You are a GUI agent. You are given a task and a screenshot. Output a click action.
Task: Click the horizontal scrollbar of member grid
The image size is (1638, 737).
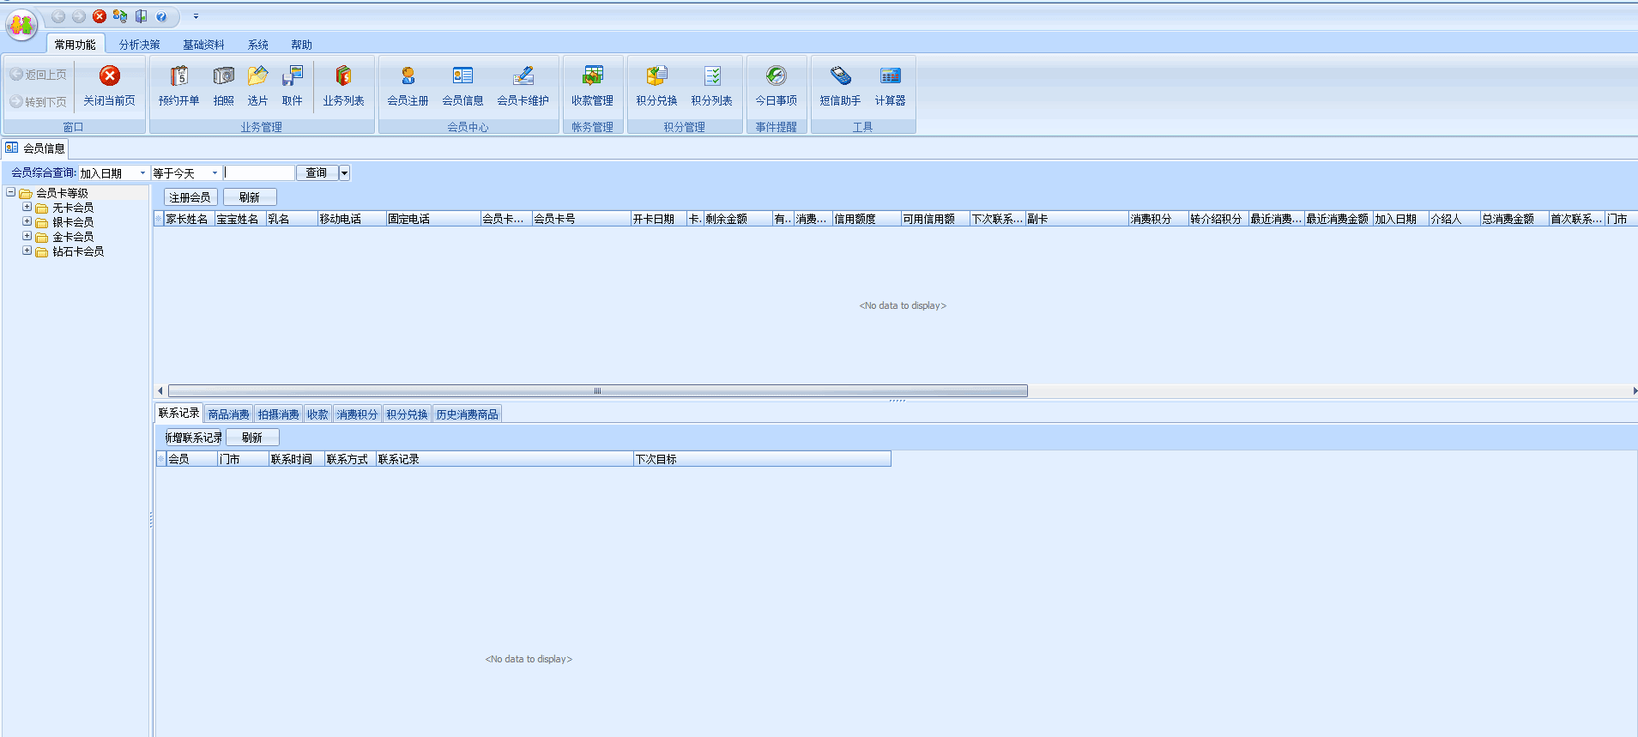pos(597,391)
